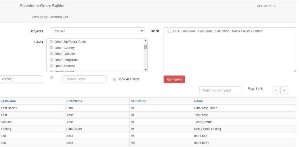Click the 'Ms.' Salutation cell
This screenshot has width=299, height=147.
coord(161,143)
